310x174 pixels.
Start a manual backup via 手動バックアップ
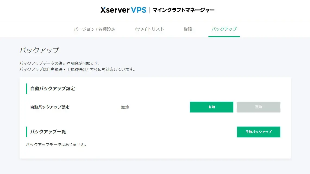coord(258,132)
